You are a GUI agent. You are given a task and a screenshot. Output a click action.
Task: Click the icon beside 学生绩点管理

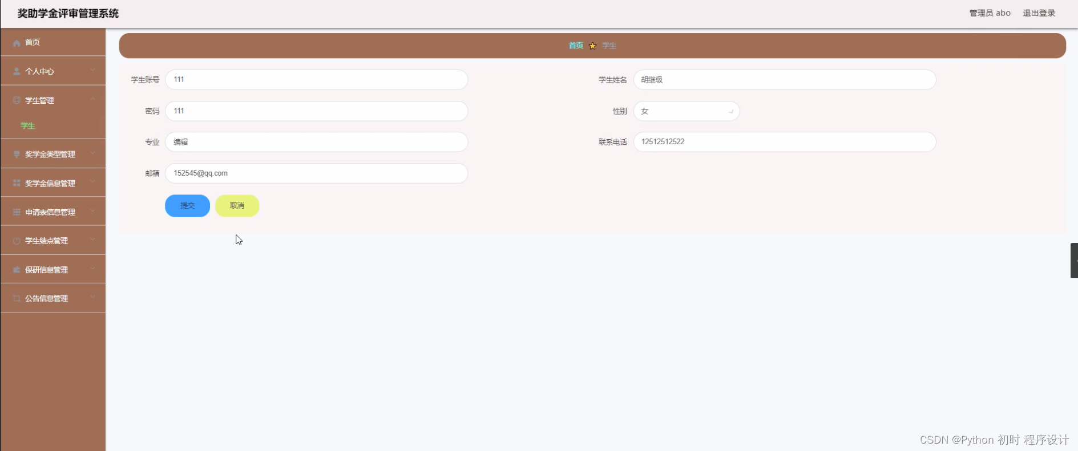tap(17, 241)
